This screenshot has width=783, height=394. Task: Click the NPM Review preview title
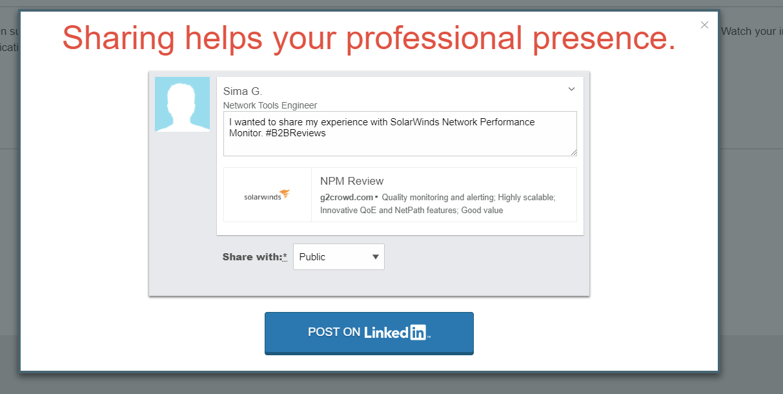pos(351,181)
